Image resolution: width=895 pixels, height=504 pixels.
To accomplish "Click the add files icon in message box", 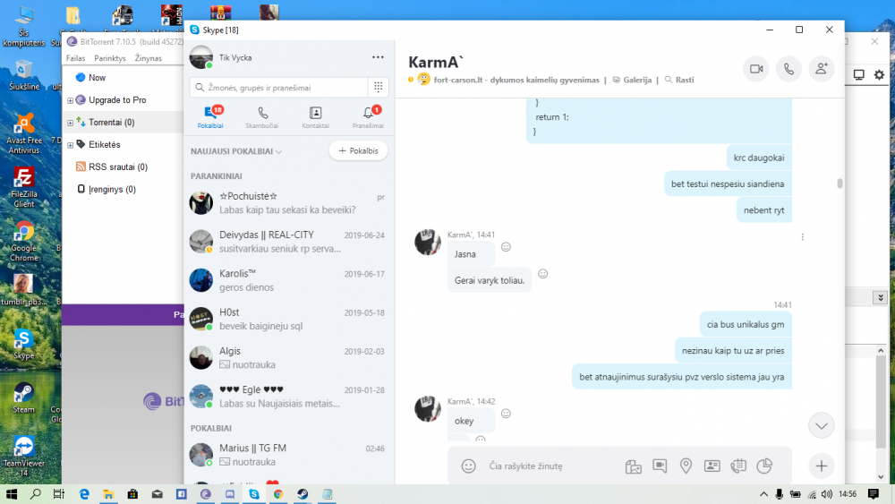I will click(633, 466).
